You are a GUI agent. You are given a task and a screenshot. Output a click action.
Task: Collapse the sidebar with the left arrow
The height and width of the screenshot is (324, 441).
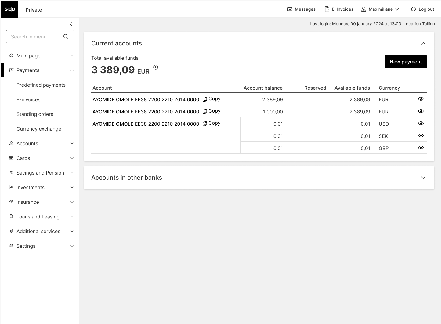pyautogui.click(x=71, y=24)
